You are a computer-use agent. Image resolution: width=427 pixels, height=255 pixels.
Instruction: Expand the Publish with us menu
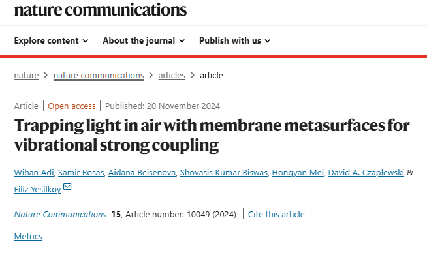coord(235,41)
